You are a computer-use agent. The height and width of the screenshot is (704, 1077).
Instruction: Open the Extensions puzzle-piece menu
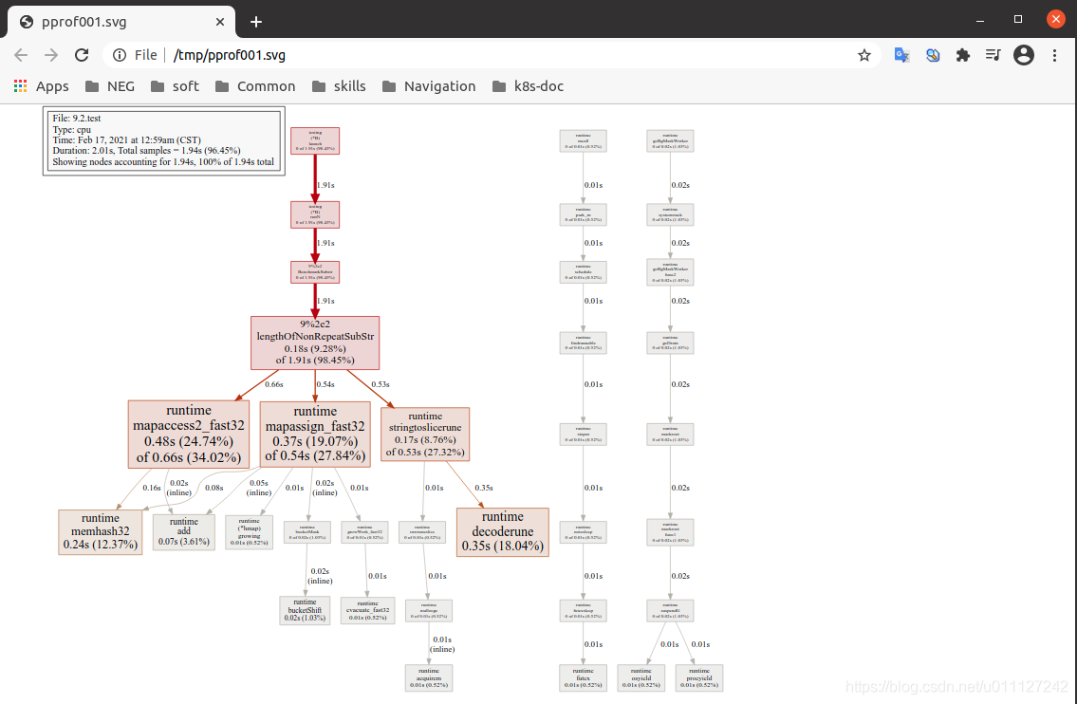[x=963, y=55]
